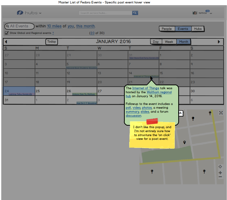227x200 pixels.
Task: Click the map pin left of the road pin
Action: tap(193, 118)
